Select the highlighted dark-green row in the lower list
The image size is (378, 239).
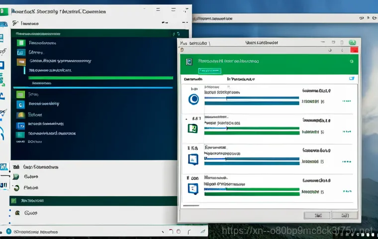(94, 201)
